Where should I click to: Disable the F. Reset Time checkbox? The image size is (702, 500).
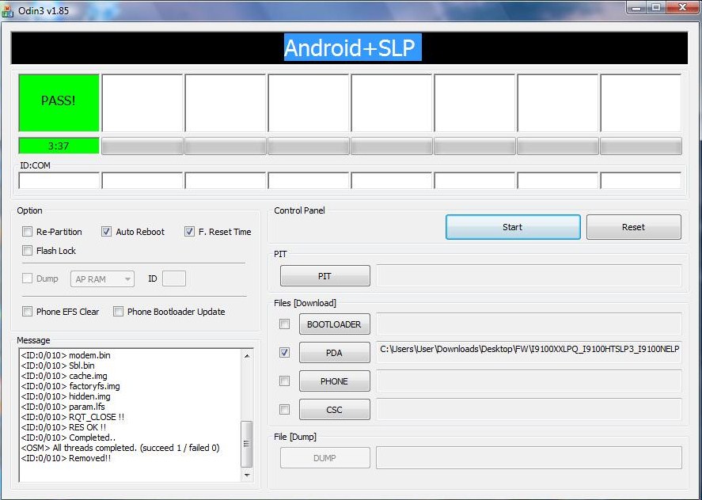coord(189,232)
